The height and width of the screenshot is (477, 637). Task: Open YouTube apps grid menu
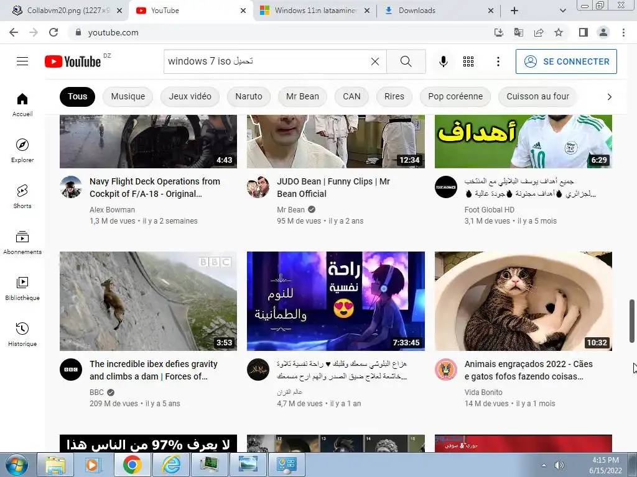coord(468,61)
